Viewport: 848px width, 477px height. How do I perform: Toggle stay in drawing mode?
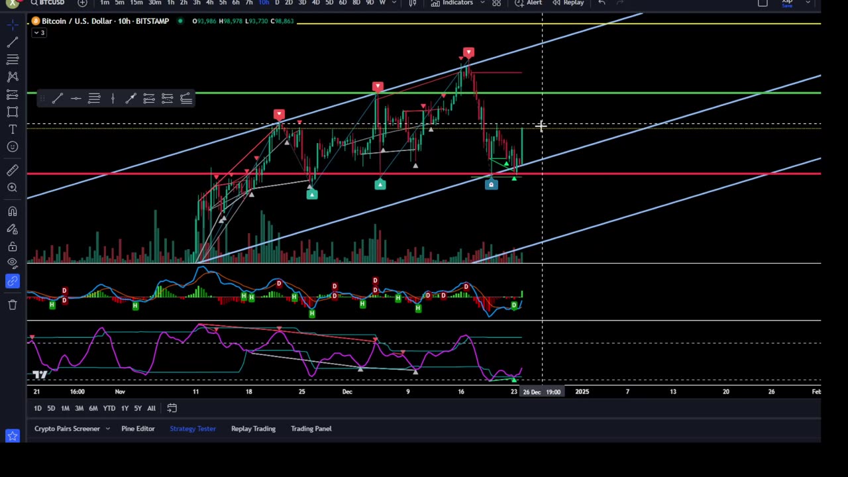13,229
